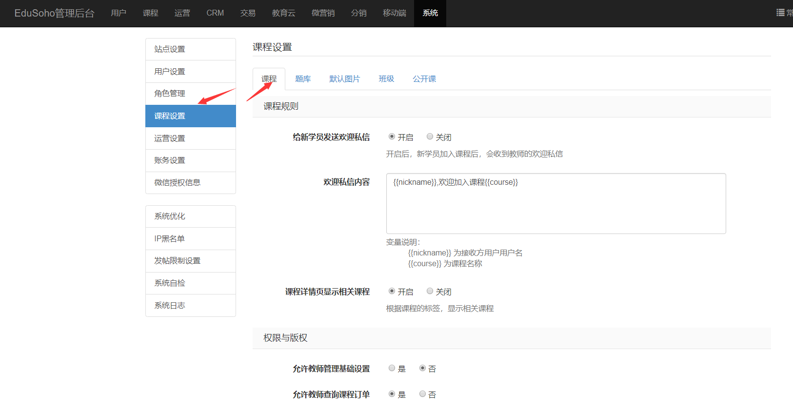Switch to the 题库 tab
Screen dimensions: 793x411
pos(303,79)
